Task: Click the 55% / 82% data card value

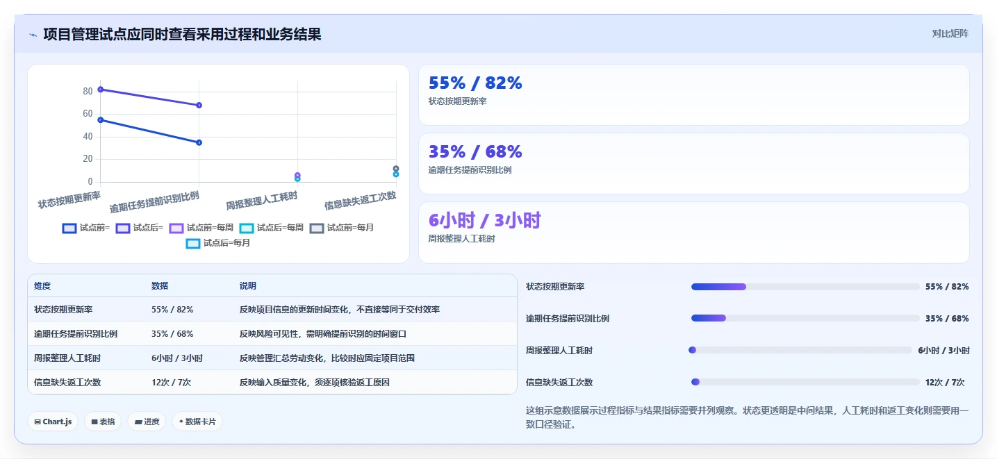Action: point(475,83)
